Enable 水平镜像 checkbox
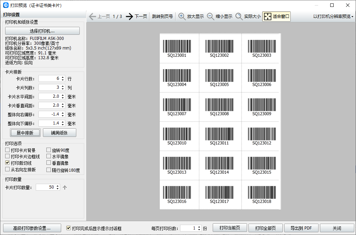 point(48,156)
